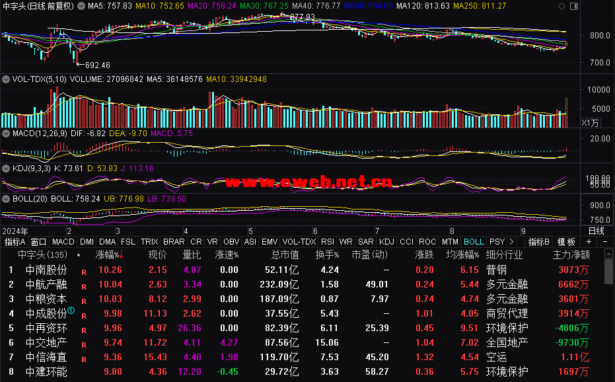Switch to the ASI indicator tab
615x382 pixels.
click(250, 242)
